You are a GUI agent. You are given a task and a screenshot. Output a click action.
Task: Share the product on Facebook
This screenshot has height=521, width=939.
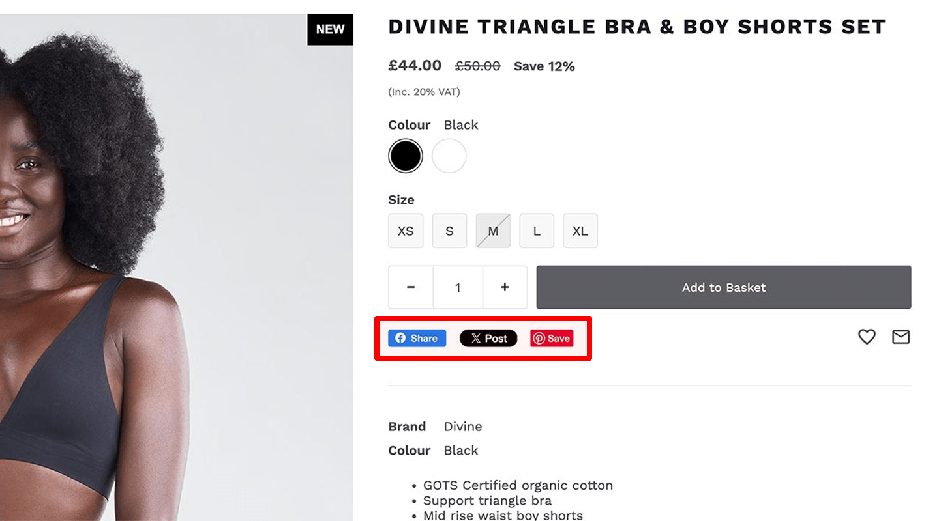417,338
